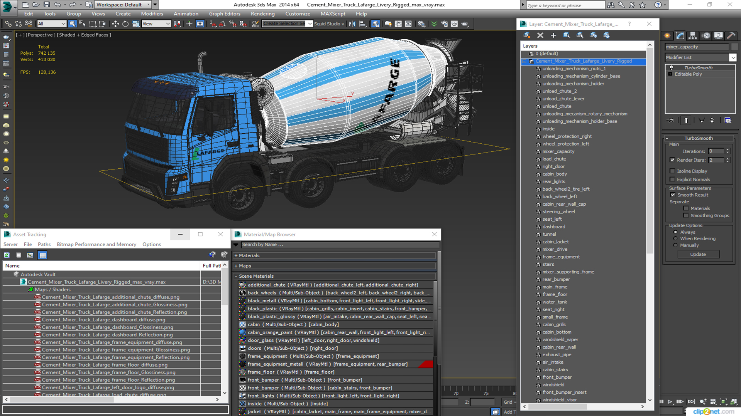Viewport: 741px width, 416px height.
Task: Check Separate by Materials option
Action: 686,208
